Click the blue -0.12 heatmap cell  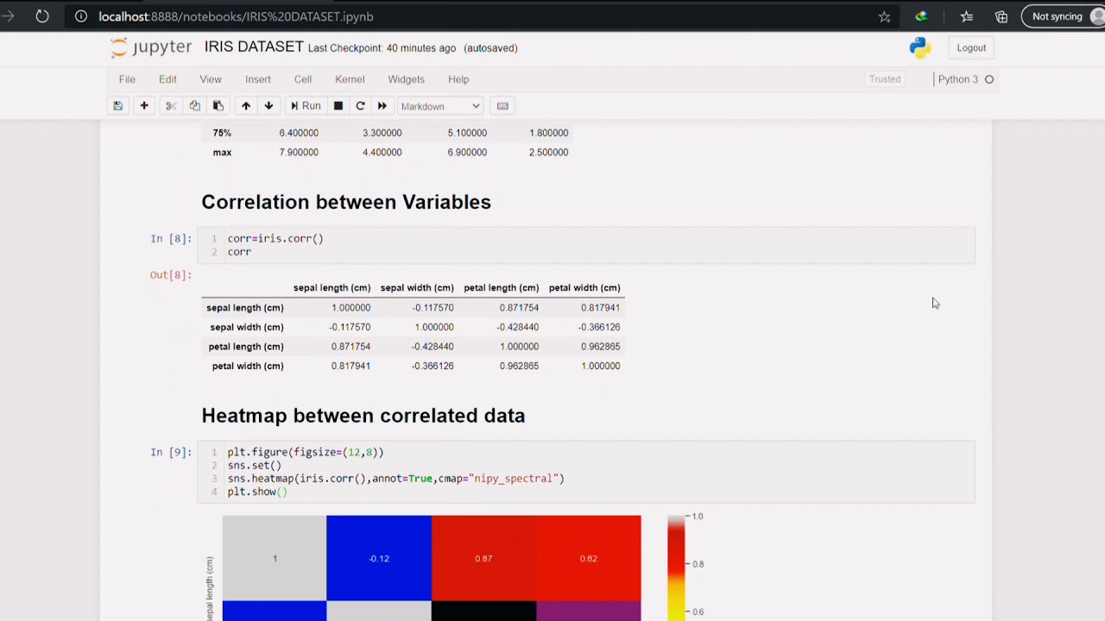point(379,558)
